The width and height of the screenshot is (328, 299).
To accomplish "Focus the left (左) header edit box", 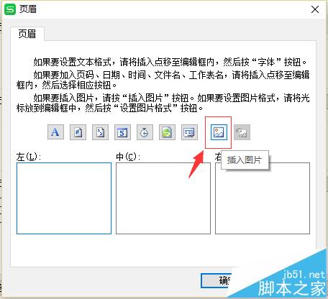I will click(64, 198).
